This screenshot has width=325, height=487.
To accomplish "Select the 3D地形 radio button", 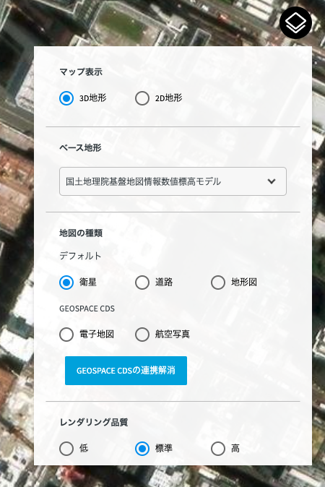I will coord(66,98).
